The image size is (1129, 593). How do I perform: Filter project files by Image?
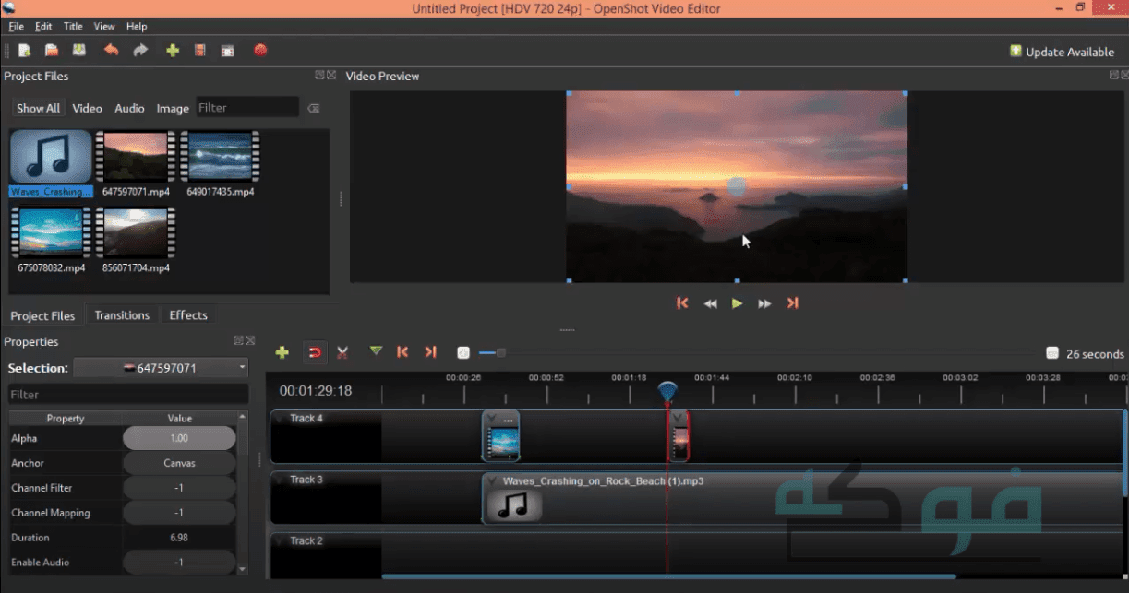[x=173, y=108]
